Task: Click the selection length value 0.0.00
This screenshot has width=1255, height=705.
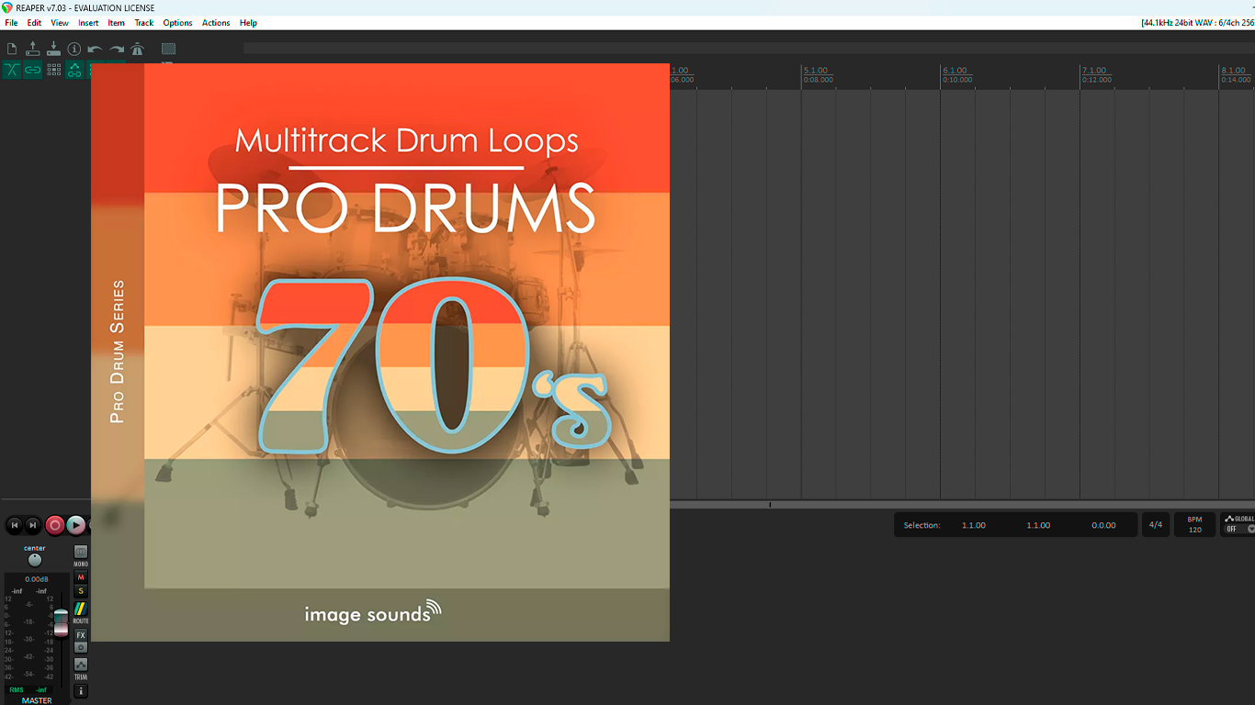Action: coord(1103,525)
